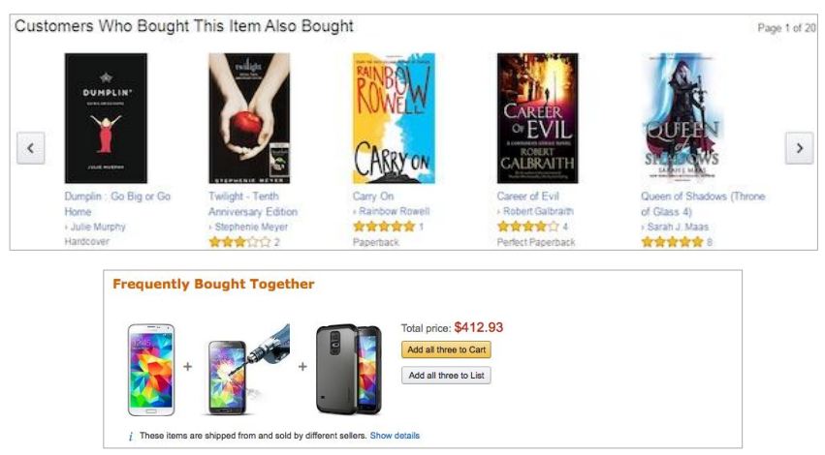This screenshot has width=825, height=455.
Task: Open the Show details link
Action: click(x=395, y=436)
